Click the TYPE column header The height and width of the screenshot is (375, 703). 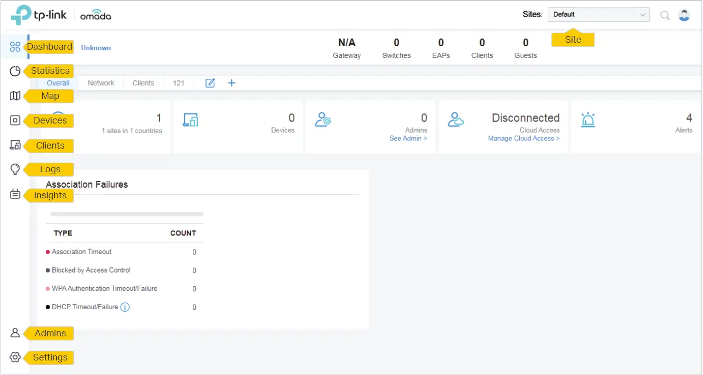pyautogui.click(x=63, y=233)
